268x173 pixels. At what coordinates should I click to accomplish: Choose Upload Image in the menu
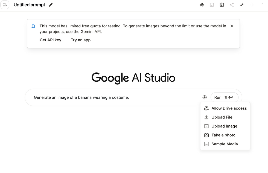(x=225, y=126)
